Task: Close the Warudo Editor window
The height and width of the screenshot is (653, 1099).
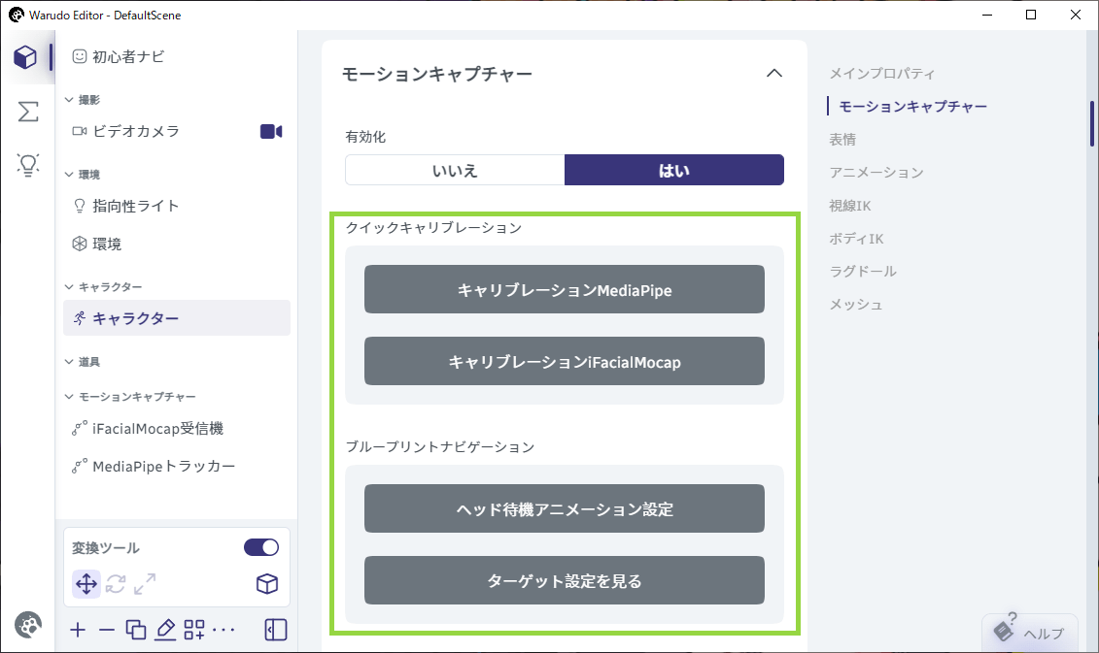Action: (1075, 15)
